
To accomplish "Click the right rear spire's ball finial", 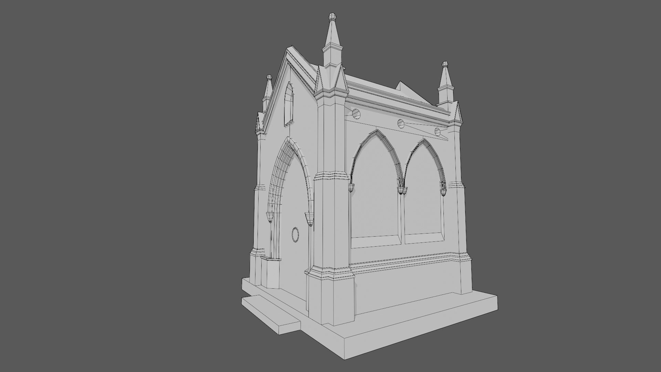I will pos(445,64).
